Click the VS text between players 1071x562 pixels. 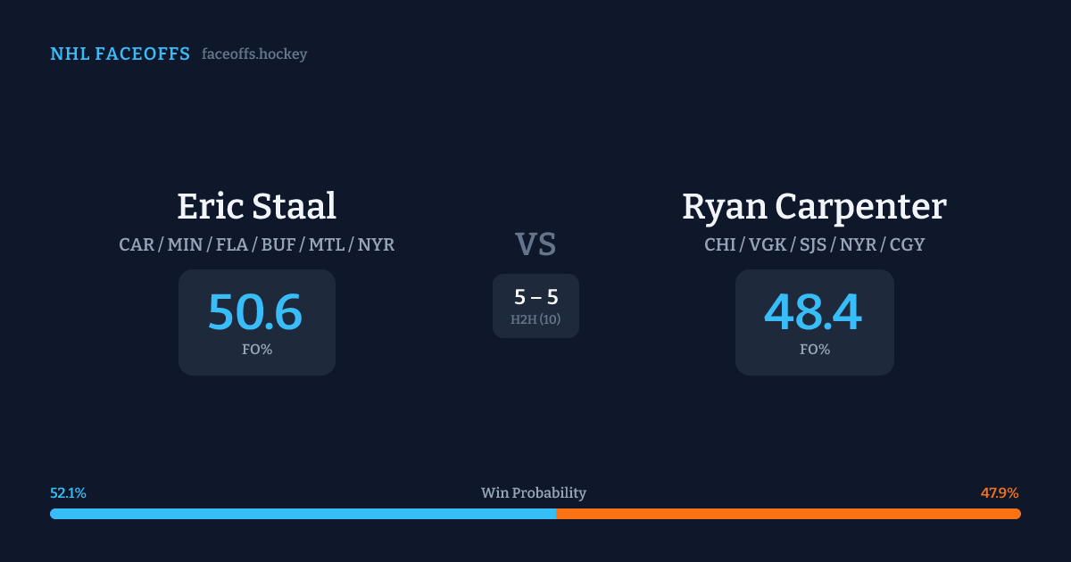click(x=535, y=244)
